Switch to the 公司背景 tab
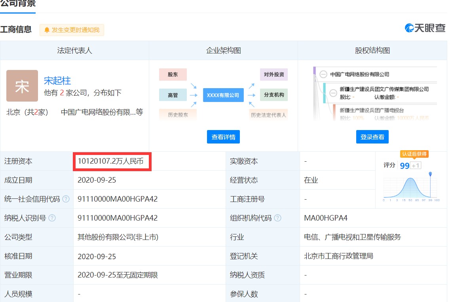The image size is (452, 302). (x=18, y=4)
